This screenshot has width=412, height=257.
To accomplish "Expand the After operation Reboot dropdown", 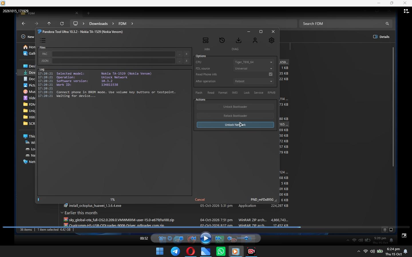I will tap(254, 81).
